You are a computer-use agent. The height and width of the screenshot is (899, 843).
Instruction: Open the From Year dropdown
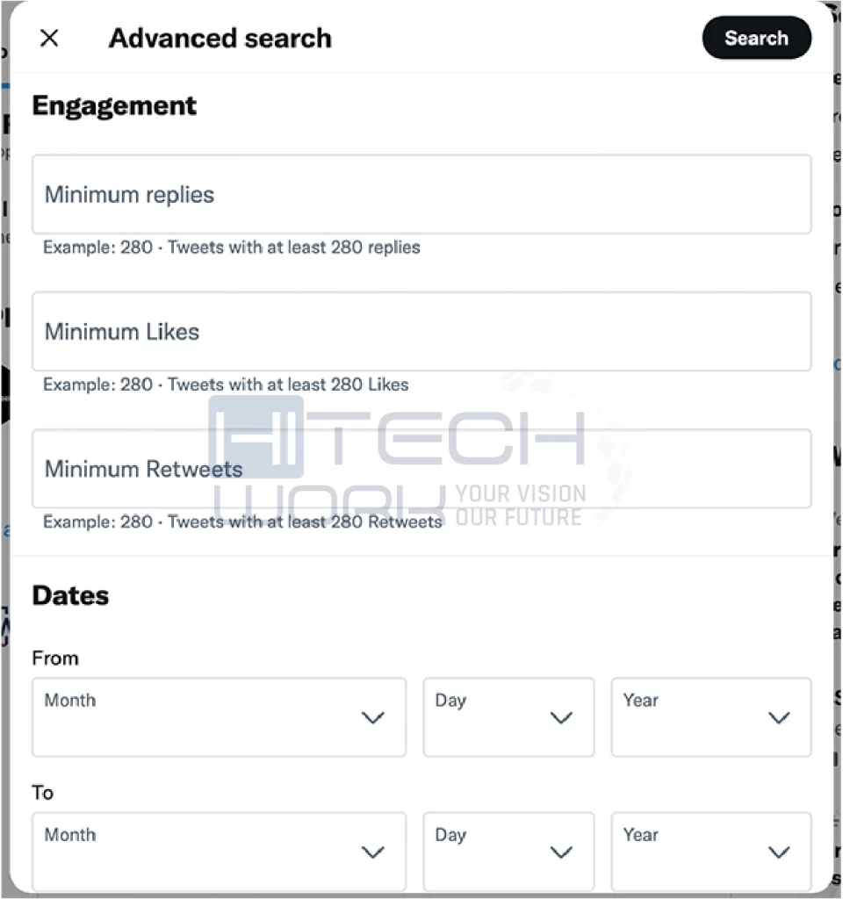pyautogui.click(x=711, y=716)
